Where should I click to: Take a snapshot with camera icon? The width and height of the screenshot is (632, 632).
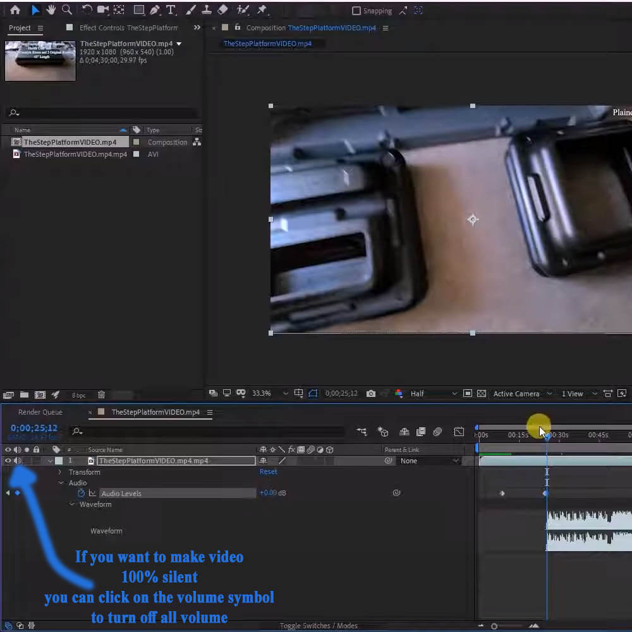[371, 394]
